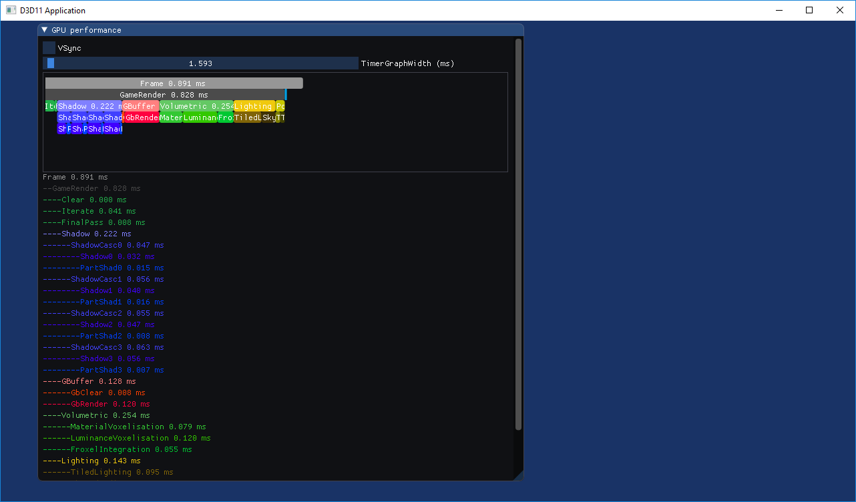Select the '----Clear 0.000 ms' row

point(85,200)
